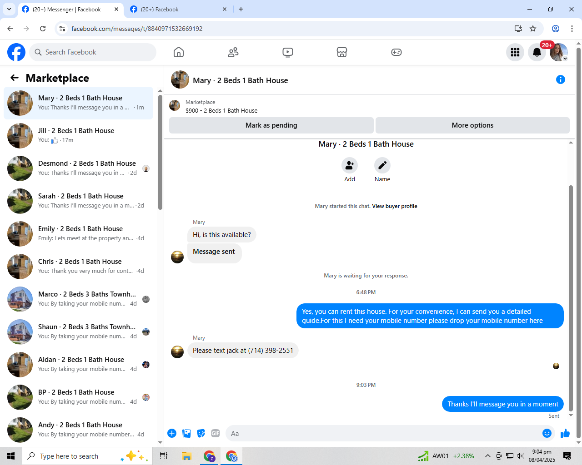This screenshot has height=465, width=582.
Task: Open Chris's conversation
Action: click(78, 267)
